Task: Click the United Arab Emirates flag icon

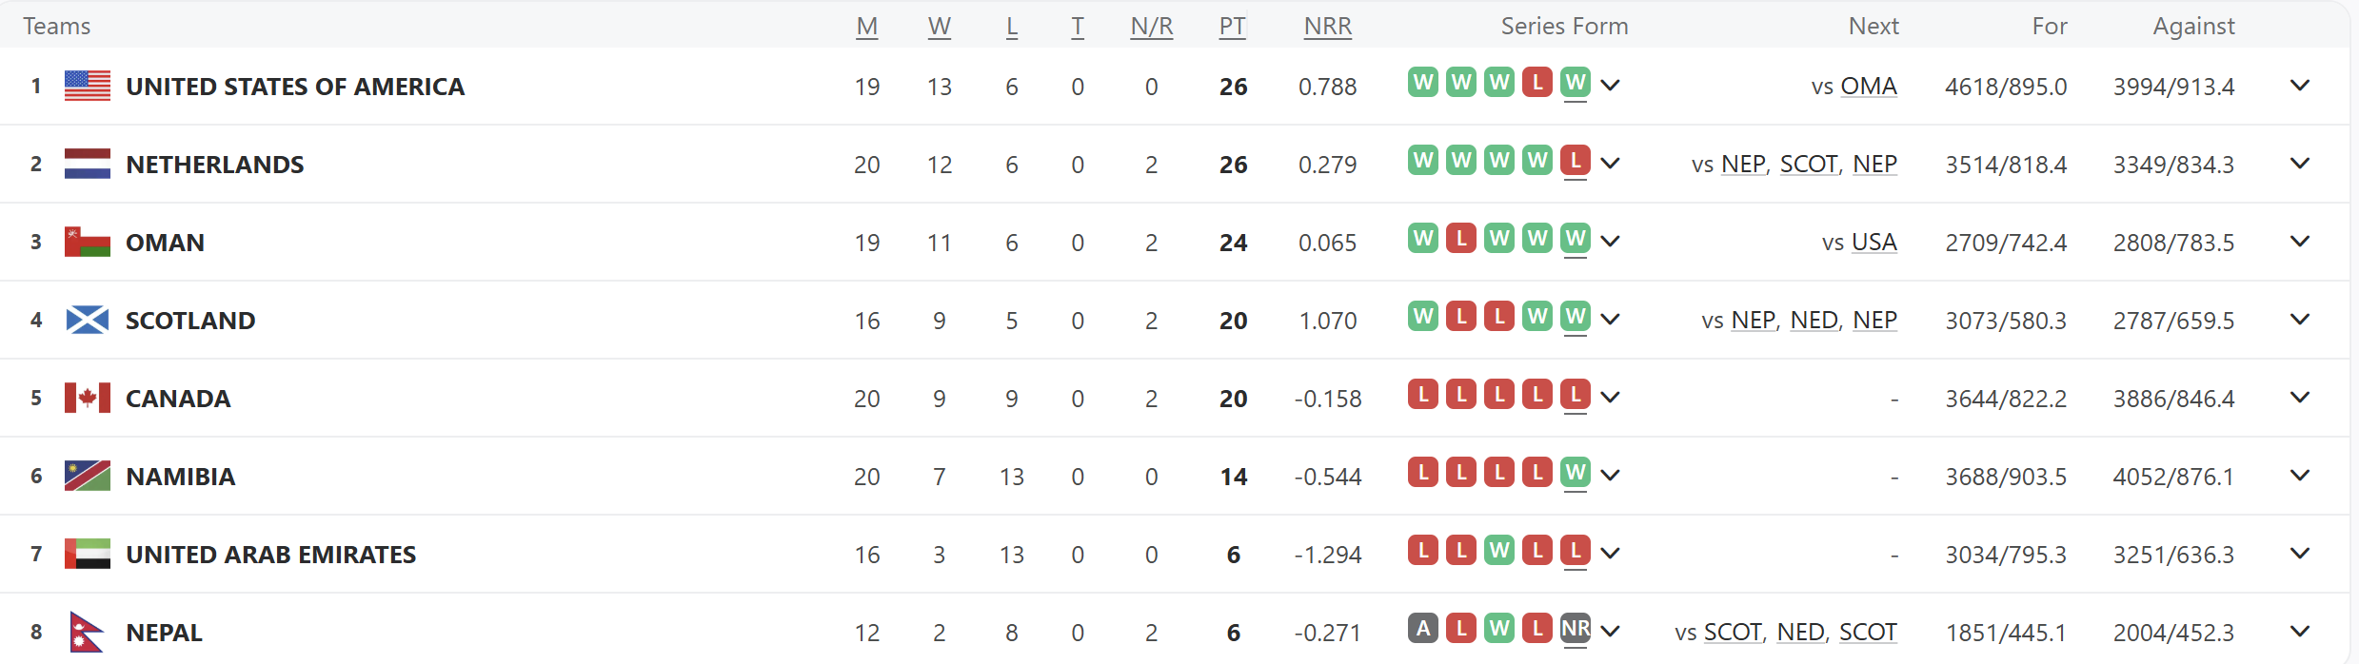Action: tap(88, 554)
